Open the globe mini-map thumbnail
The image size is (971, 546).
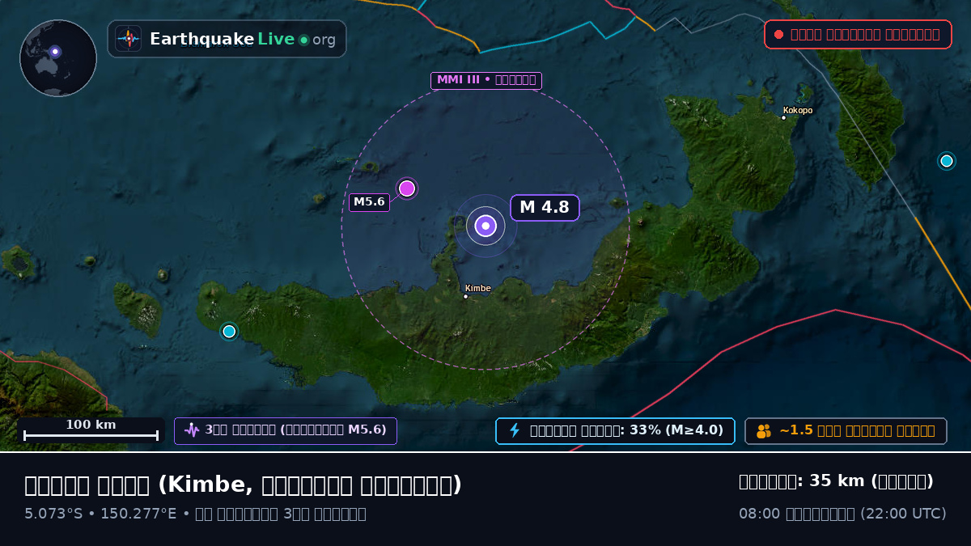[x=58, y=58]
